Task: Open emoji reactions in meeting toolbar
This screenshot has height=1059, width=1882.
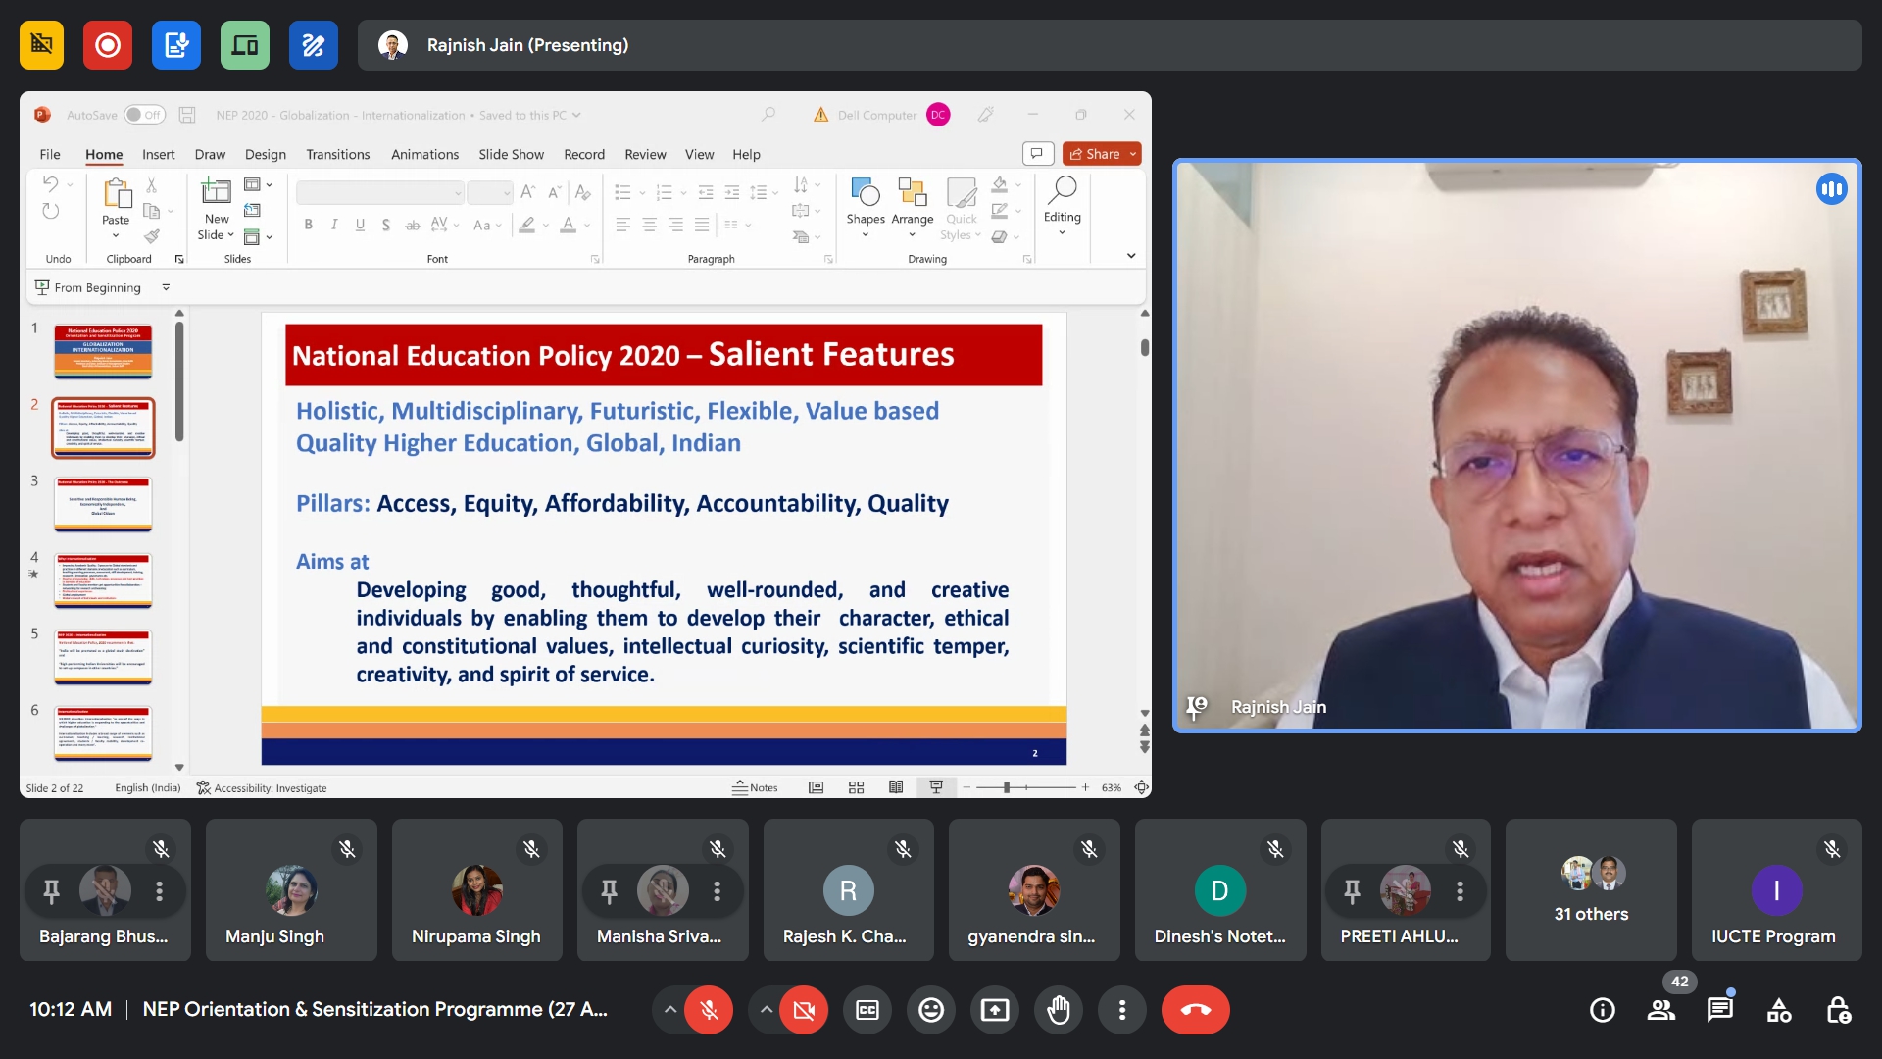Action: pyautogui.click(x=931, y=1010)
